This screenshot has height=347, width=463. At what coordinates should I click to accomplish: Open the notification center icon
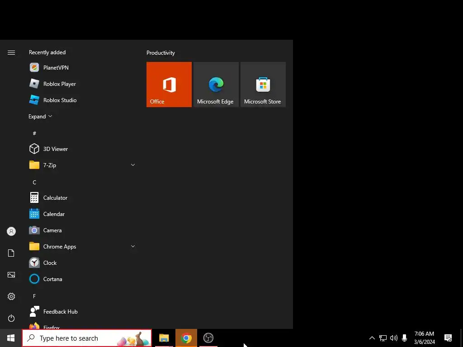[448, 338]
